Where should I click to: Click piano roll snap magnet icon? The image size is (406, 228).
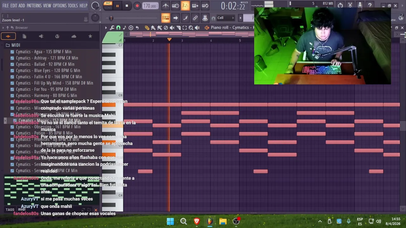pos(118,28)
